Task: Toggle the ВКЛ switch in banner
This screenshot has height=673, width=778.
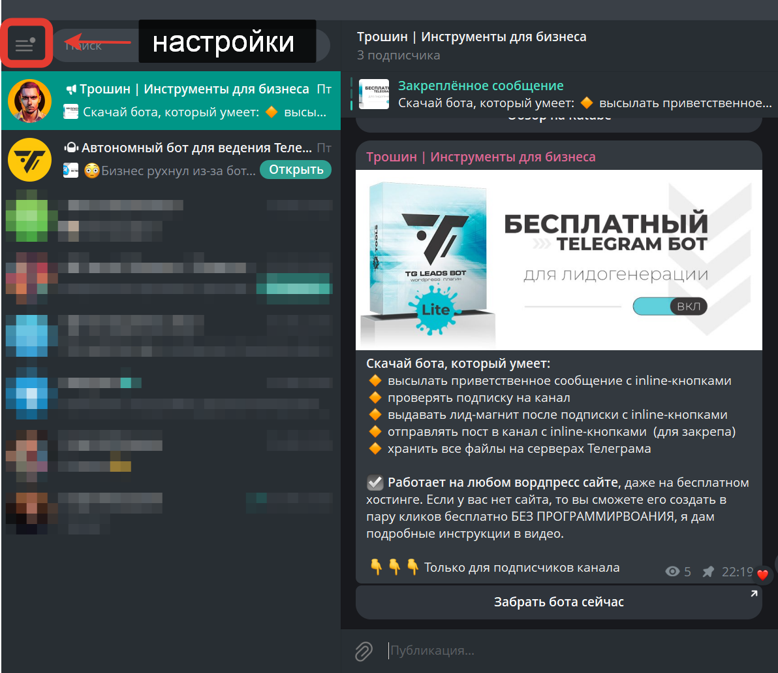Action: pos(670,306)
